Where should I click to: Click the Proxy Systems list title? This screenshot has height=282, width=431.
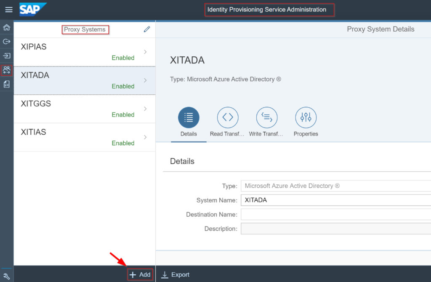pos(85,29)
